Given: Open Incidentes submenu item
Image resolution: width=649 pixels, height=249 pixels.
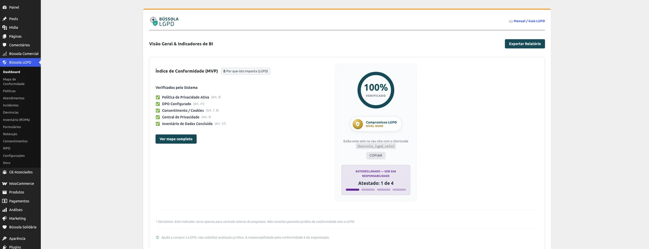Looking at the screenshot, I should pos(11,105).
